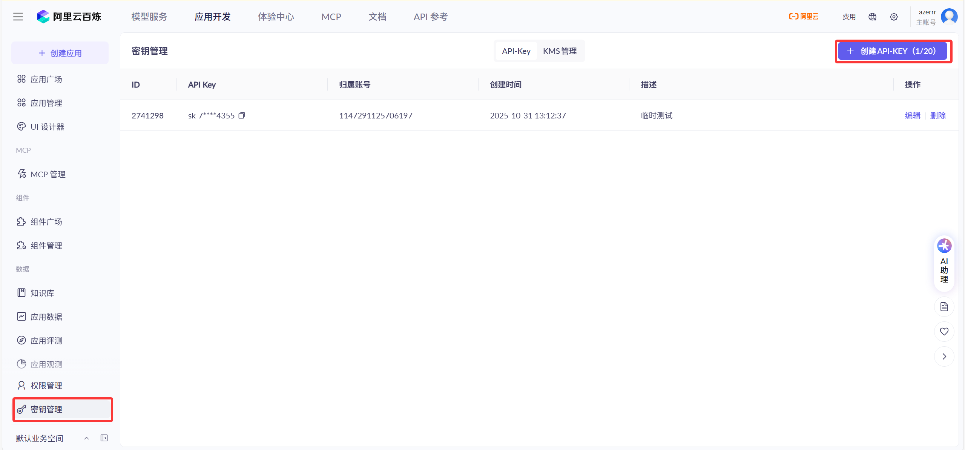The height and width of the screenshot is (450, 965).
Task: Open the hamburger menu at top left
Action: point(18,17)
